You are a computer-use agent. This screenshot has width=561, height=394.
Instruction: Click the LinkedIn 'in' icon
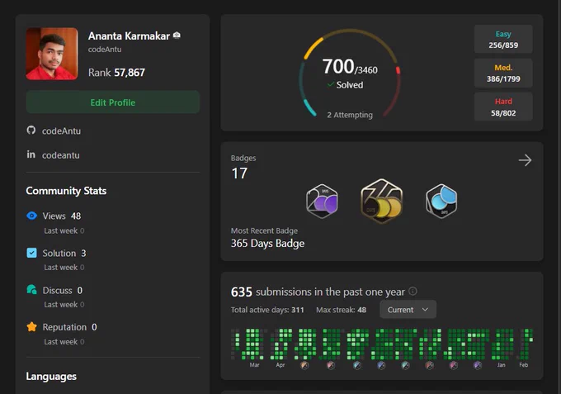tap(31, 154)
